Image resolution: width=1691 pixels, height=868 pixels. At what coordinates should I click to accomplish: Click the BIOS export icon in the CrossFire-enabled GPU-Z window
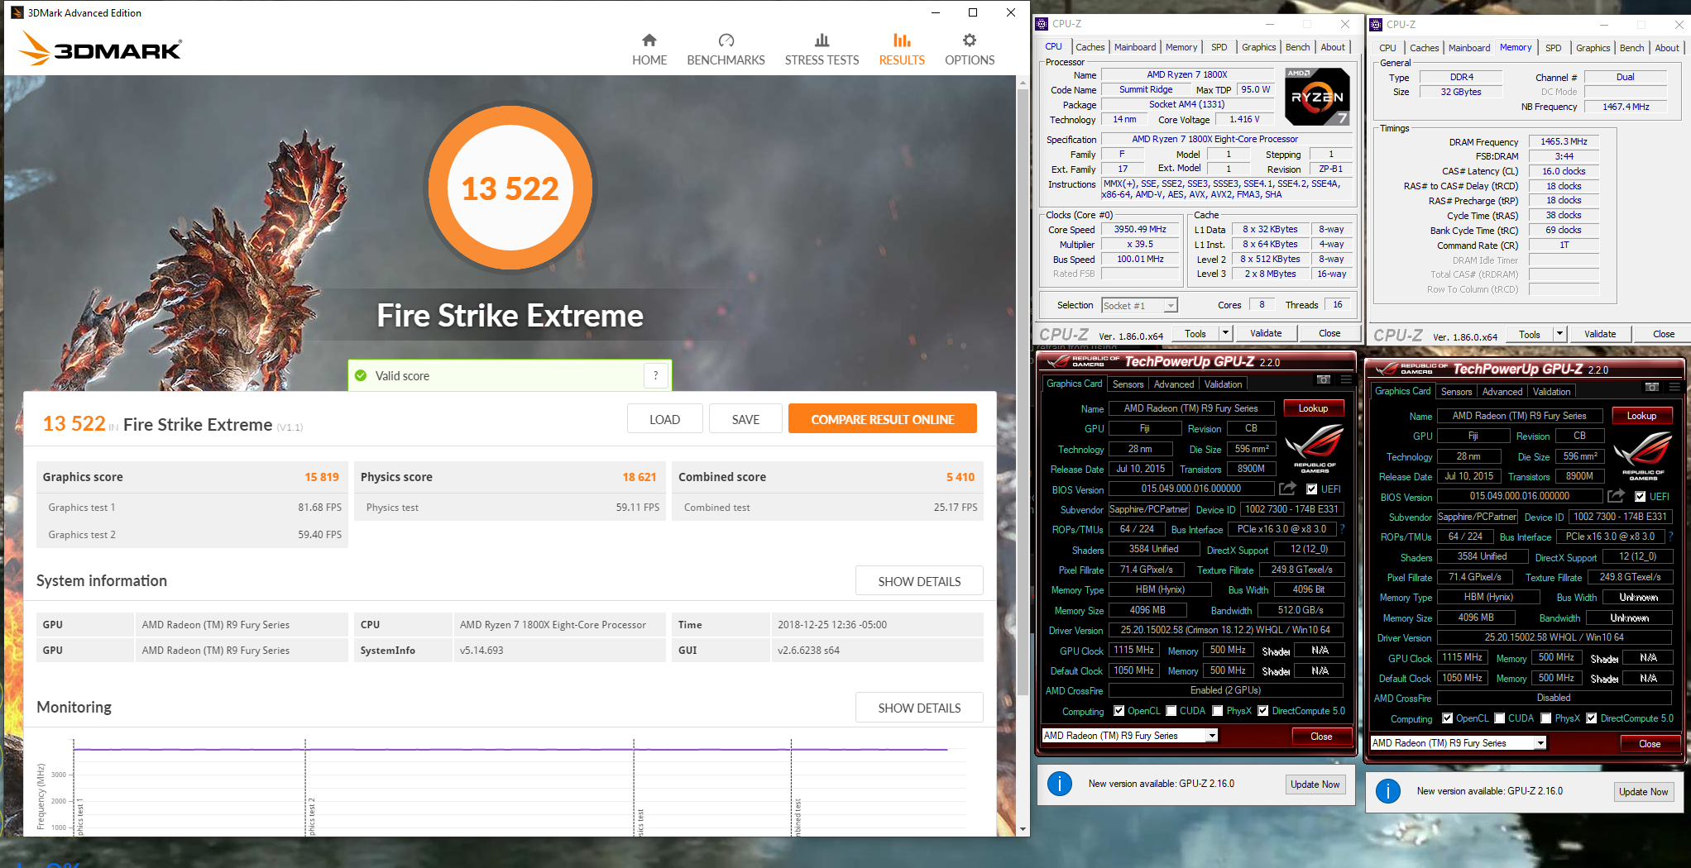tap(1287, 489)
